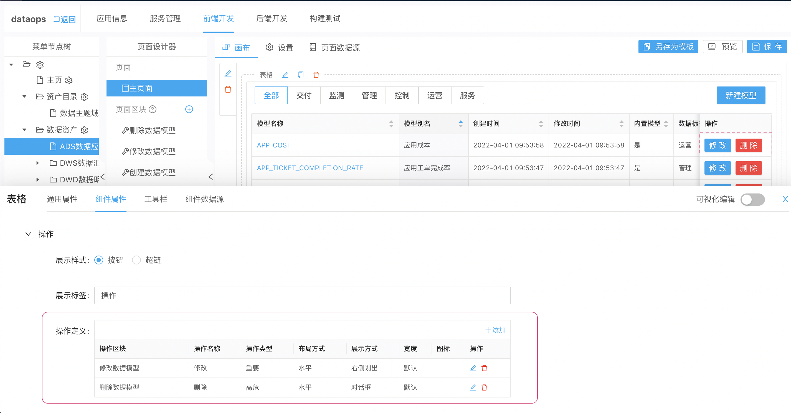
Task: Expand the DWS数据汇 tree node
Action: point(37,163)
